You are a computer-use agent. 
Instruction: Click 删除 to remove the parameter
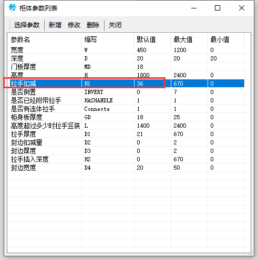(x=93, y=25)
